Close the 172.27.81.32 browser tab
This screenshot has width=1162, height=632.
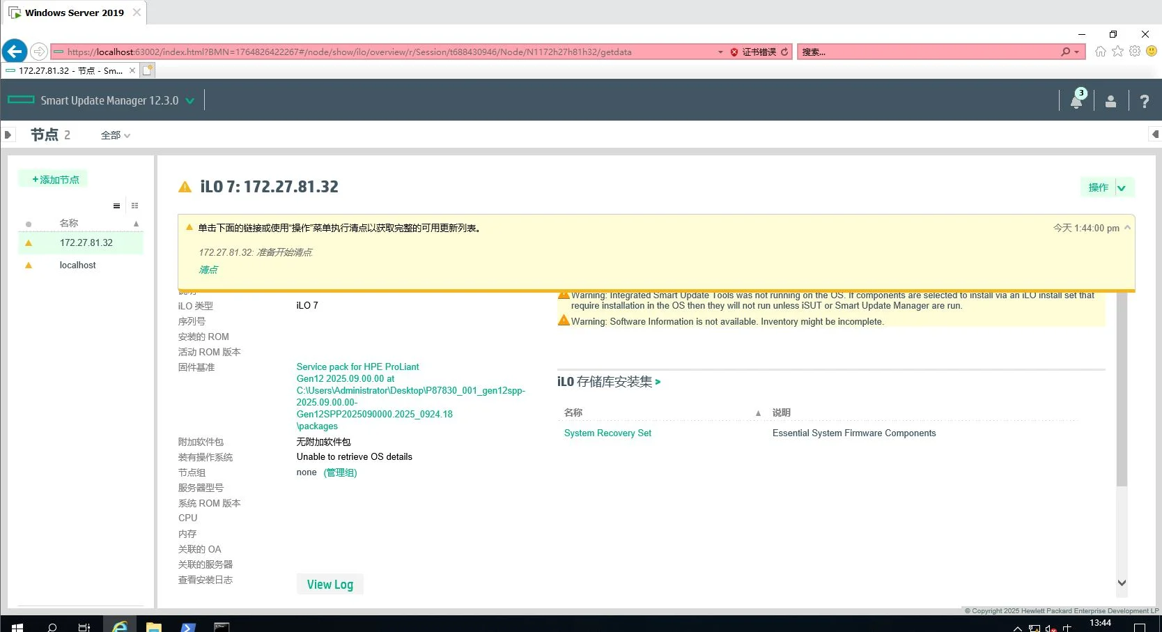pyautogui.click(x=132, y=70)
